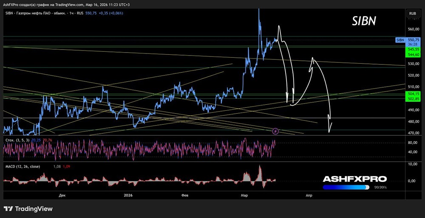Open the purple lightning event marker

pyautogui.click(x=276, y=131)
